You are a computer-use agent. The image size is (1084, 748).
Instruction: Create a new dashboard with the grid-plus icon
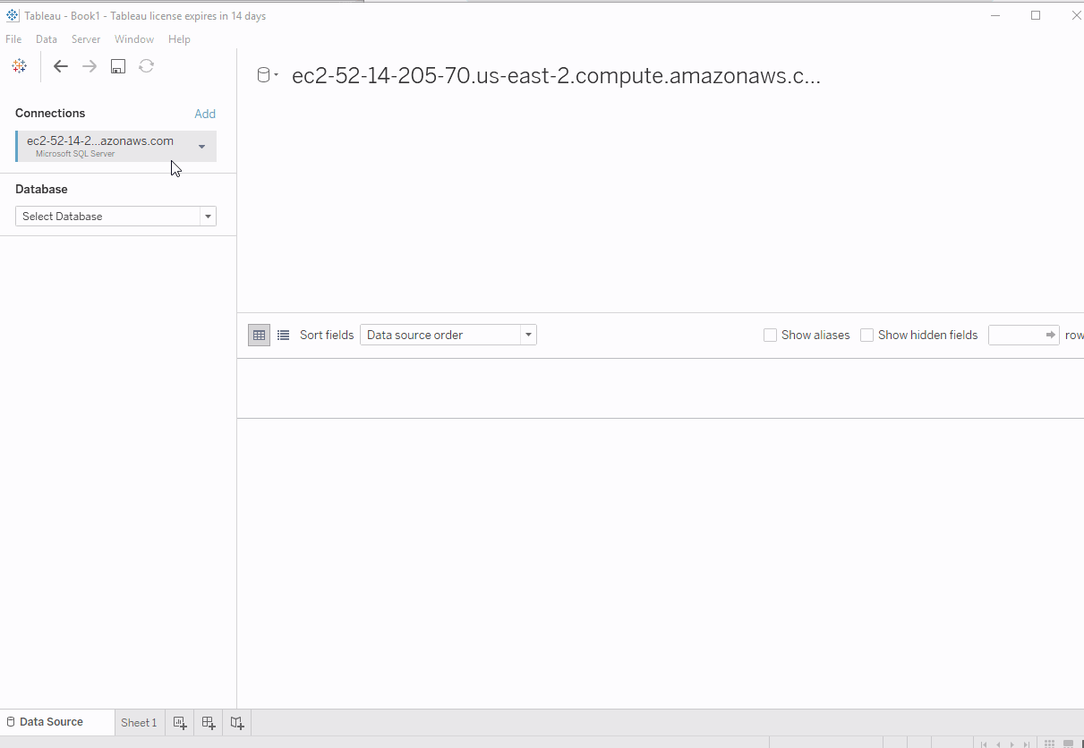[x=209, y=723]
